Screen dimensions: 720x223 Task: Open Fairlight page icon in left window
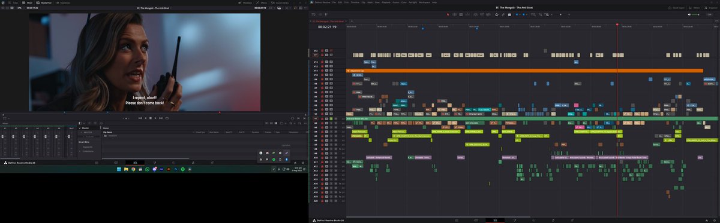[x=193, y=163]
